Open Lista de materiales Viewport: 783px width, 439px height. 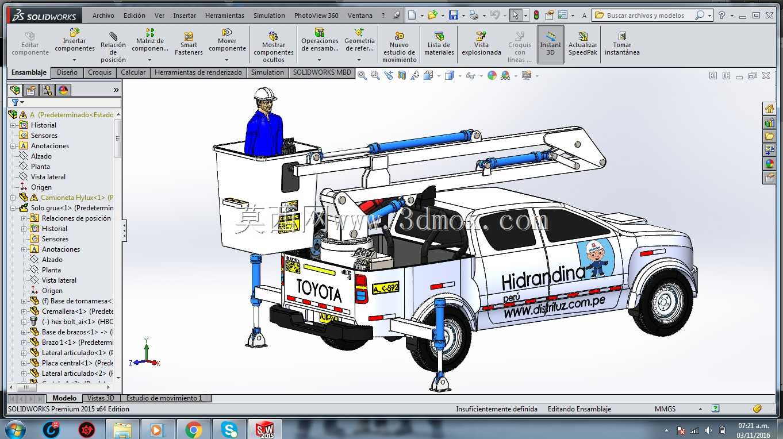tap(439, 44)
